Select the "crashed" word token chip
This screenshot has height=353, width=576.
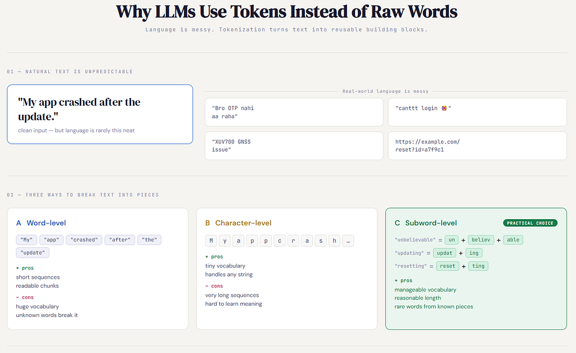(x=84, y=239)
